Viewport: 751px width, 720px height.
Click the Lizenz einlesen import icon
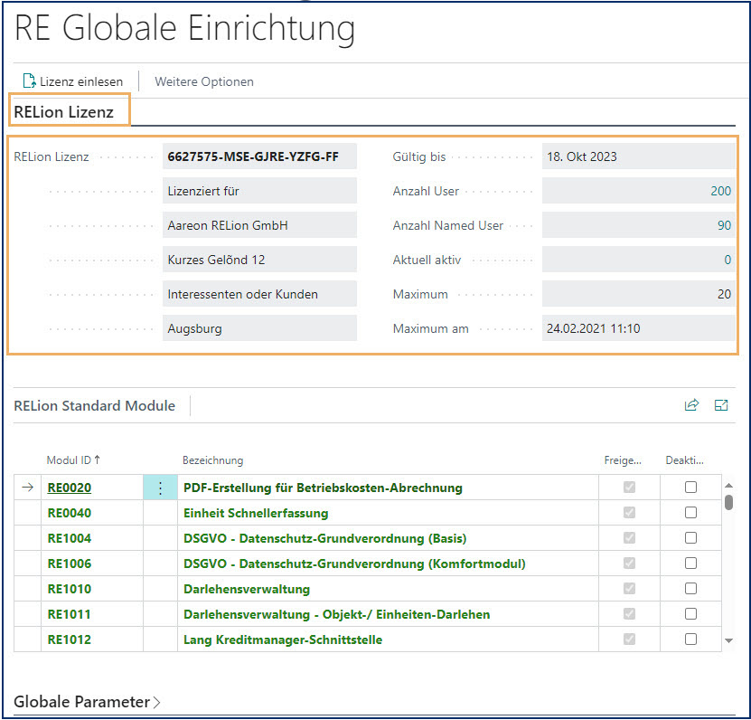[27, 81]
